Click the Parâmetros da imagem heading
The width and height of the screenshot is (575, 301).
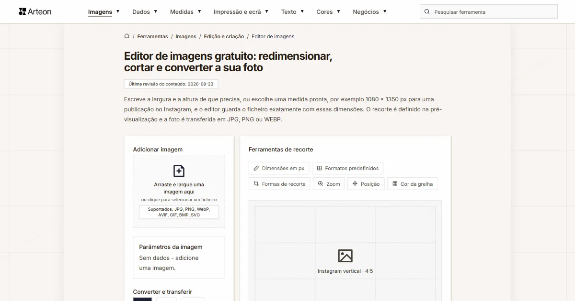tap(171, 247)
